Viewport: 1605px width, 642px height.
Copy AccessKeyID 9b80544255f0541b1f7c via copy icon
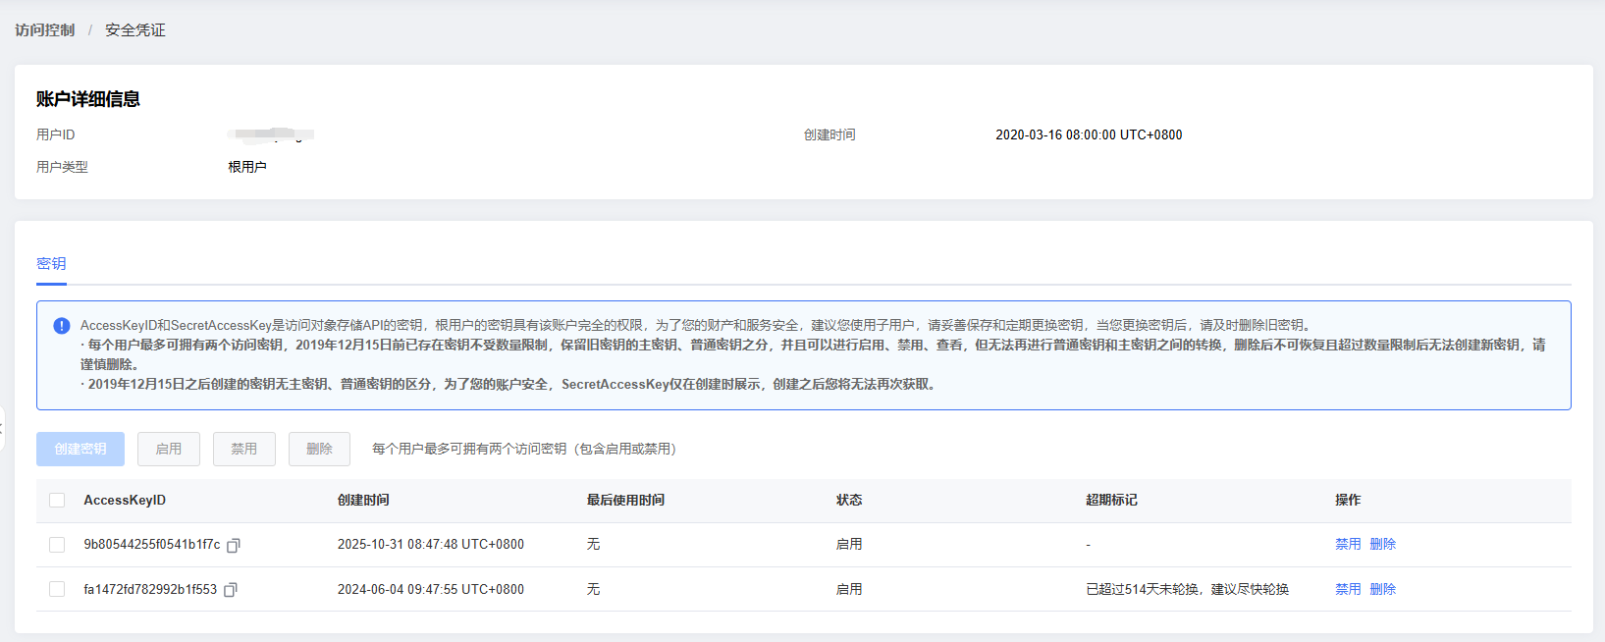tap(234, 546)
